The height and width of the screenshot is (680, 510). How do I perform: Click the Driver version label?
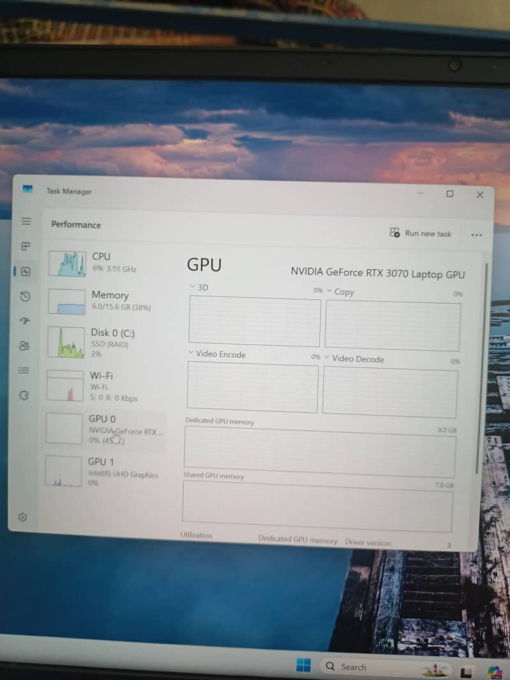point(368,542)
